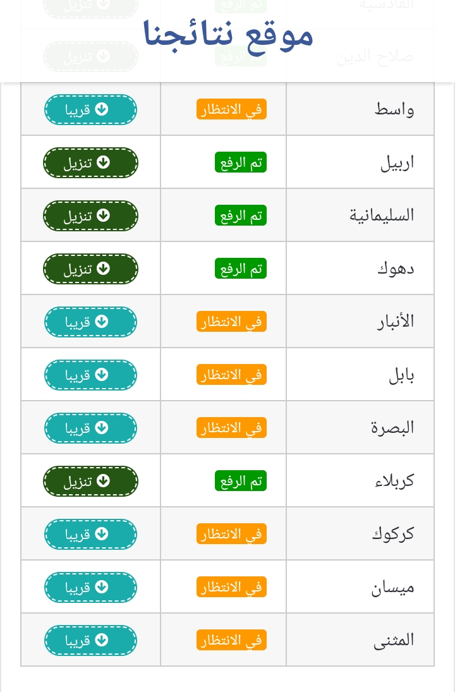Click download arrow icon in اربيل row
The height and width of the screenshot is (692, 455).
(x=103, y=162)
